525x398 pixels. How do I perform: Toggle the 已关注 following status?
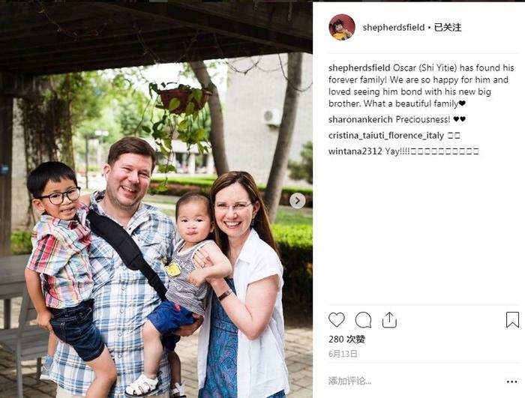(x=448, y=28)
